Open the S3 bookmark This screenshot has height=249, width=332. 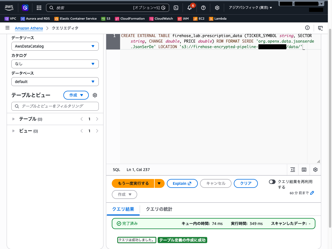coord(106,19)
